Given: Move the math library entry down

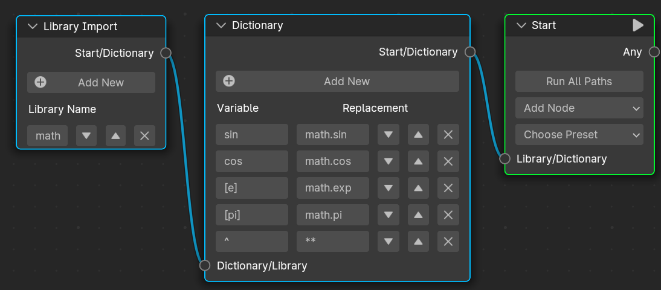Looking at the screenshot, I should click(86, 136).
